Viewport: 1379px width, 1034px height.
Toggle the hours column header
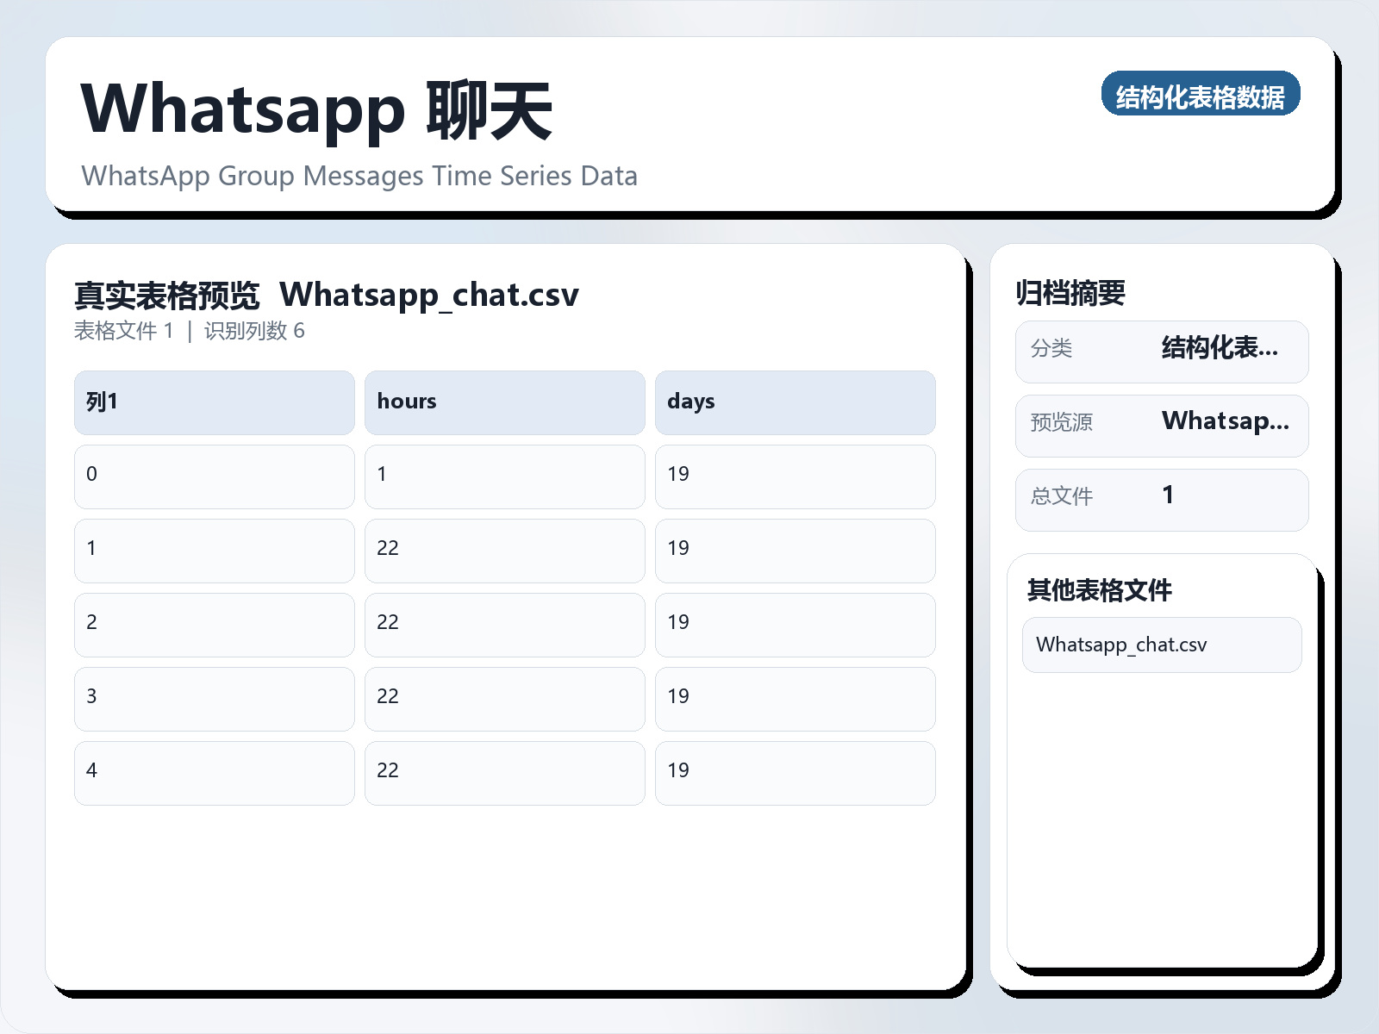point(504,402)
